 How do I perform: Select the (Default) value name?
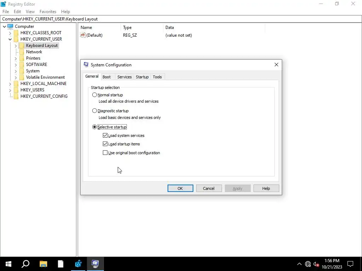click(x=94, y=35)
